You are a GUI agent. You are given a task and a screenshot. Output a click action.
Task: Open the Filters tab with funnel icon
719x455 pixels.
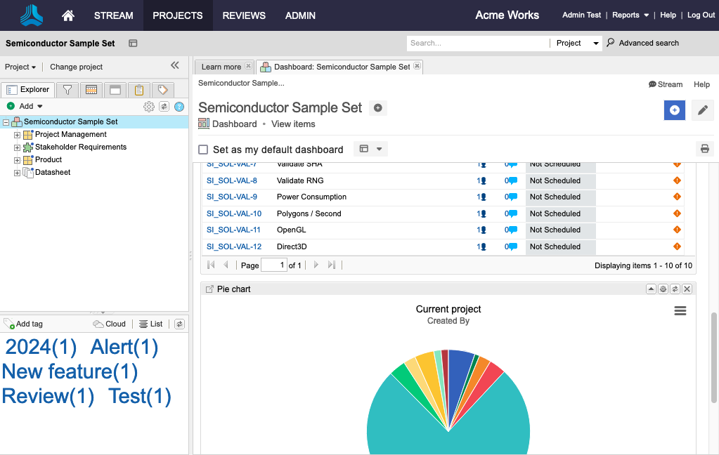tap(67, 90)
